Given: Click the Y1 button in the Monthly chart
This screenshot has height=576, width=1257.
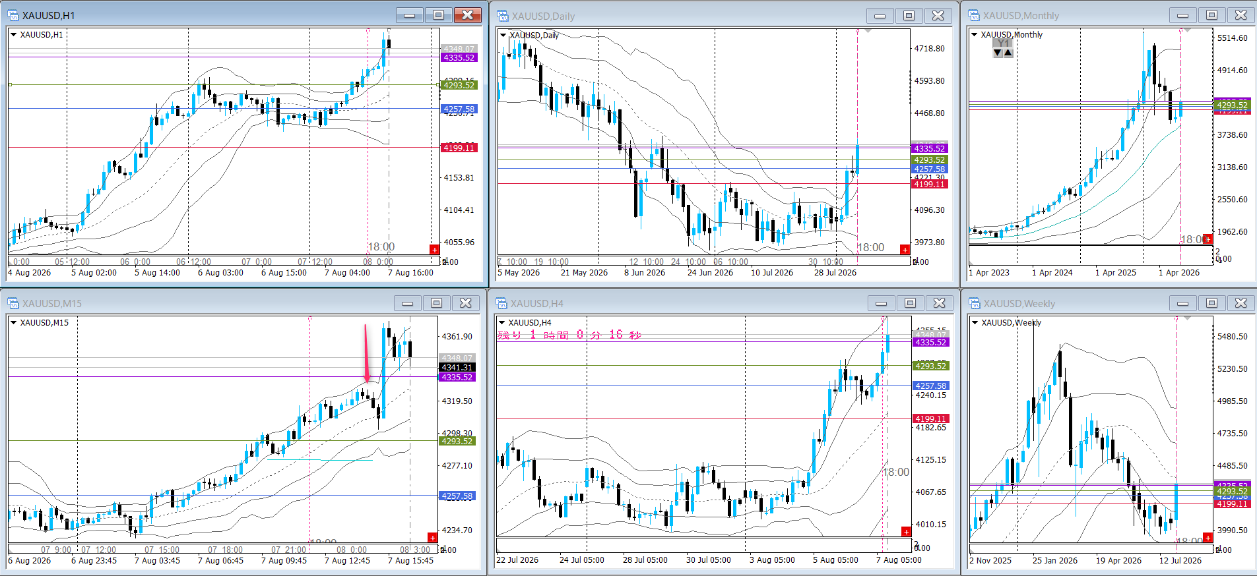Looking at the screenshot, I should (1003, 43).
